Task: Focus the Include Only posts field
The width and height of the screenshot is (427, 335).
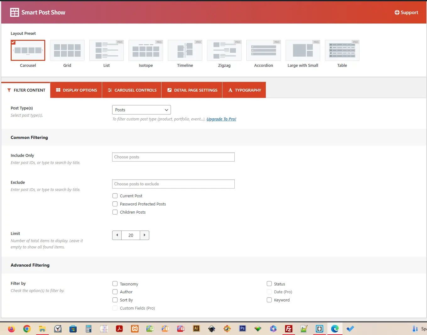Action: [x=173, y=157]
